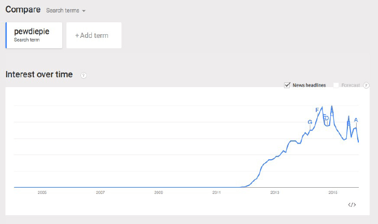378x224 pixels.
Task: Select news headline marker F
Action: pos(317,110)
